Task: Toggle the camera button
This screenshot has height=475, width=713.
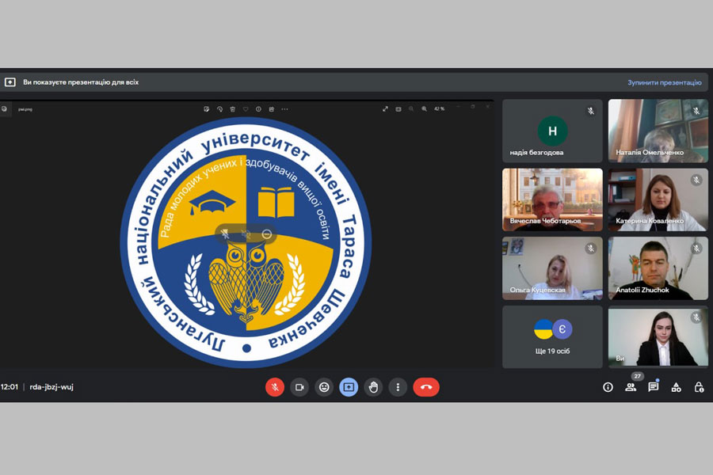Action: point(299,387)
